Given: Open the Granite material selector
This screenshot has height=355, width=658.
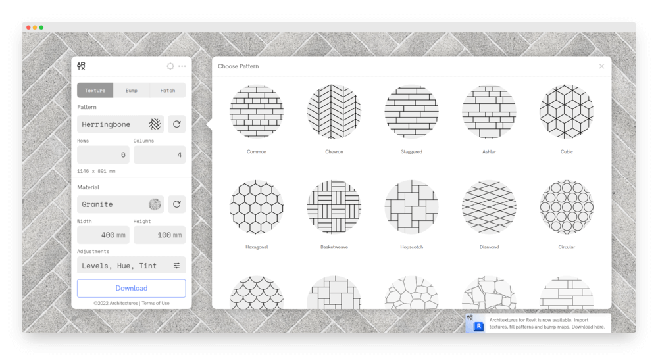Looking at the screenshot, I should 120,204.
